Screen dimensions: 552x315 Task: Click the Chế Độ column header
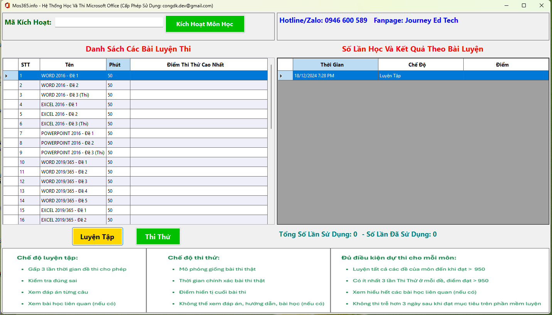(x=420, y=65)
